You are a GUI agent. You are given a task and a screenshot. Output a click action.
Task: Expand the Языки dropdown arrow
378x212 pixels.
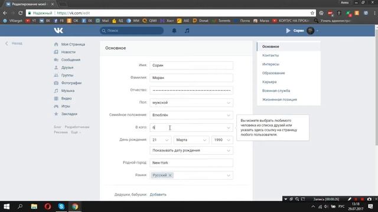(229, 175)
